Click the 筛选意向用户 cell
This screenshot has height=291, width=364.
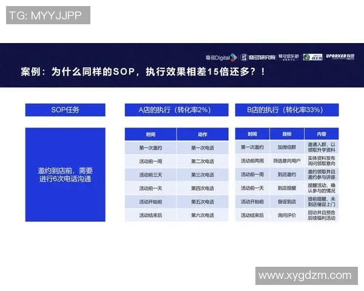287,161
